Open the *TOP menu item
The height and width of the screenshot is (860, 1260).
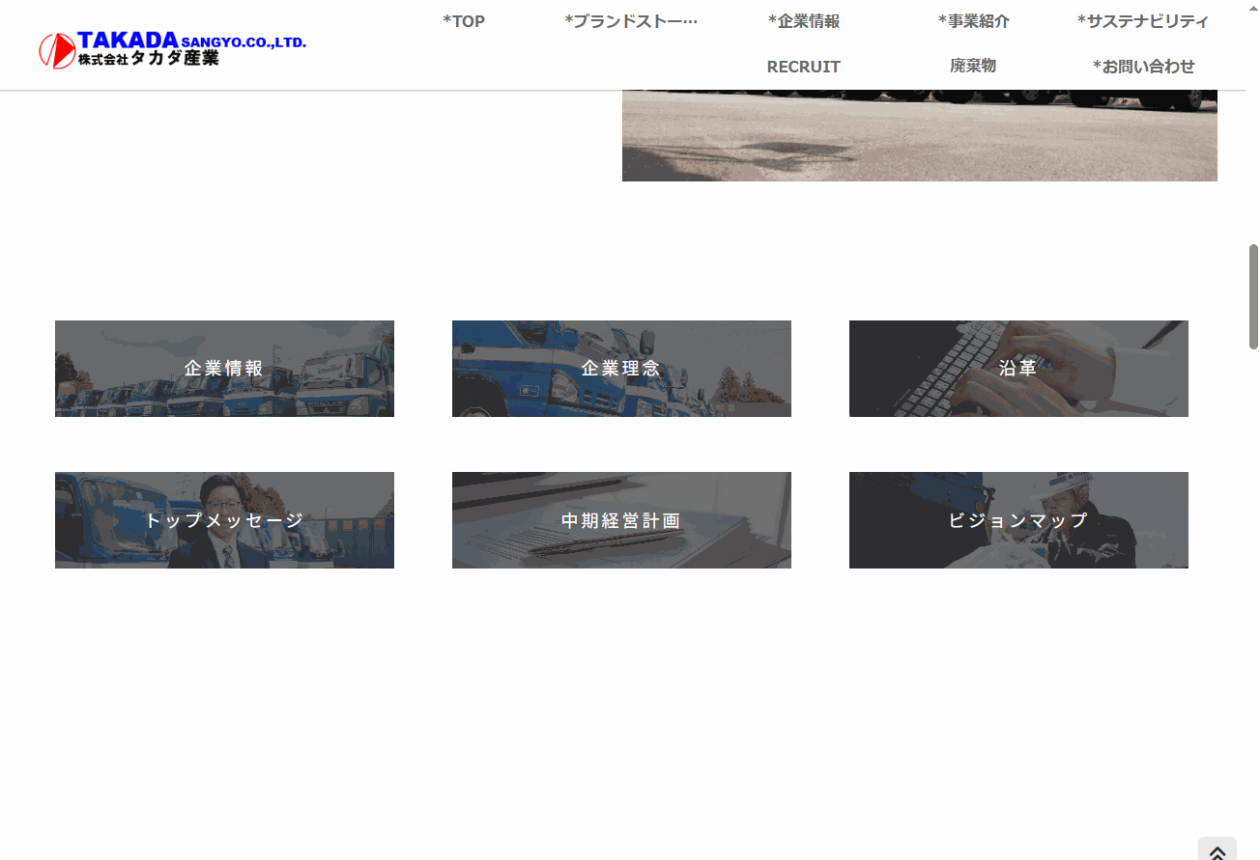point(464,21)
